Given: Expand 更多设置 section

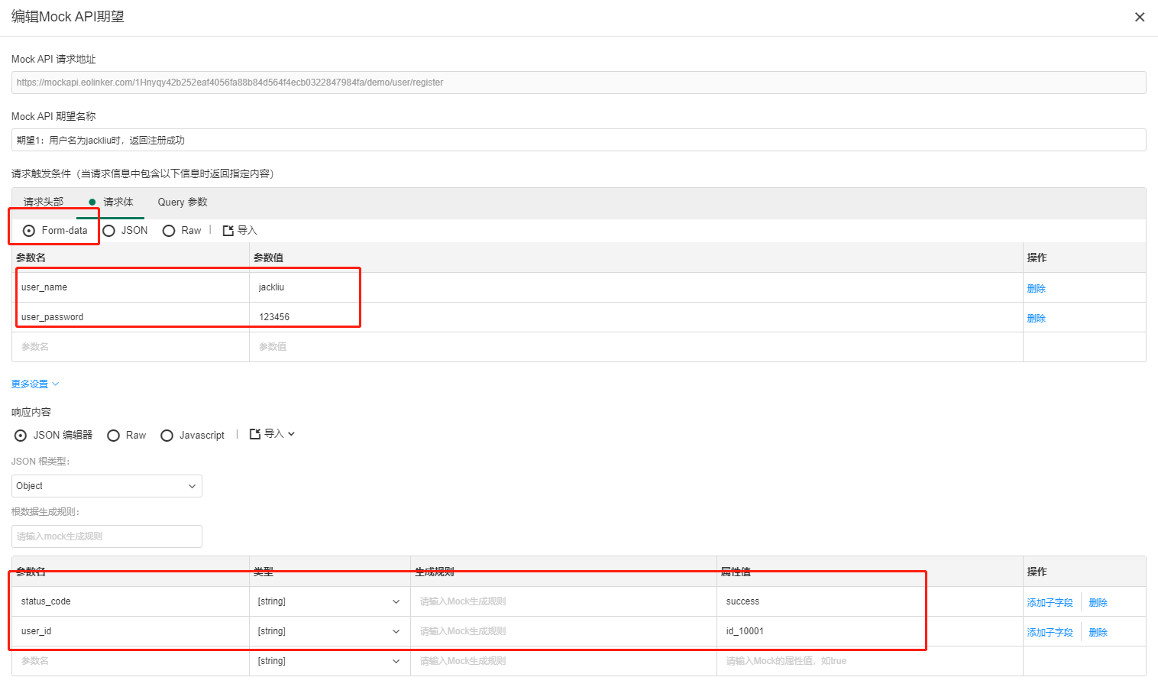Looking at the screenshot, I should coord(35,384).
